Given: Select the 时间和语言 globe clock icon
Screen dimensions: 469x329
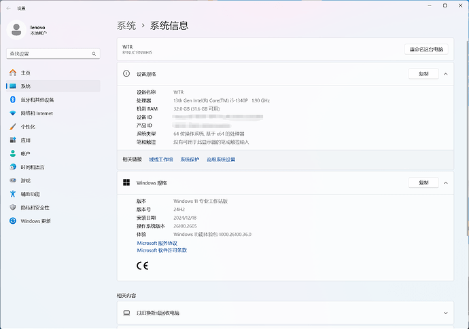Looking at the screenshot, I should pos(12,168).
